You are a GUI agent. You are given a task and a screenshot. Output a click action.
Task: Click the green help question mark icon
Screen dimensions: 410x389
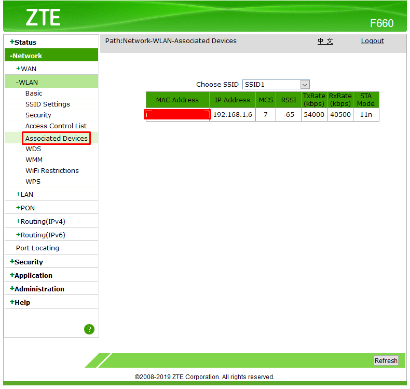pos(89,329)
